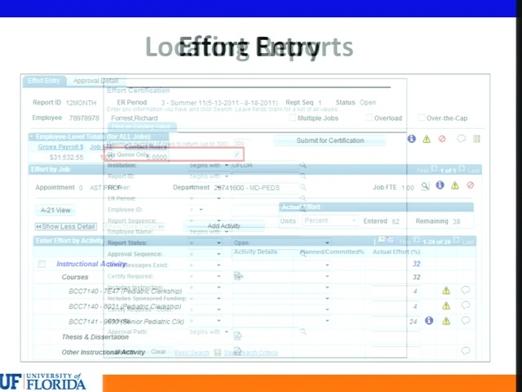The height and width of the screenshot is (392, 522).
Task: Switch to the Effort Entry tab
Action: pos(44,81)
